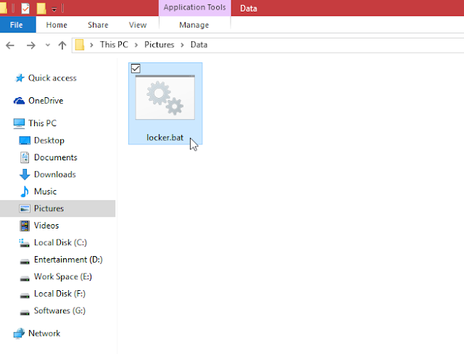Open Local Disk (C:) in sidebar
Screen dimensions: 464x354
coord(60,243)
